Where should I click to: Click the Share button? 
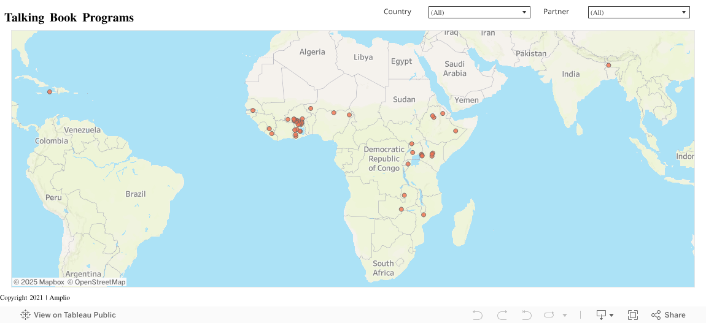tap(669, 315)
